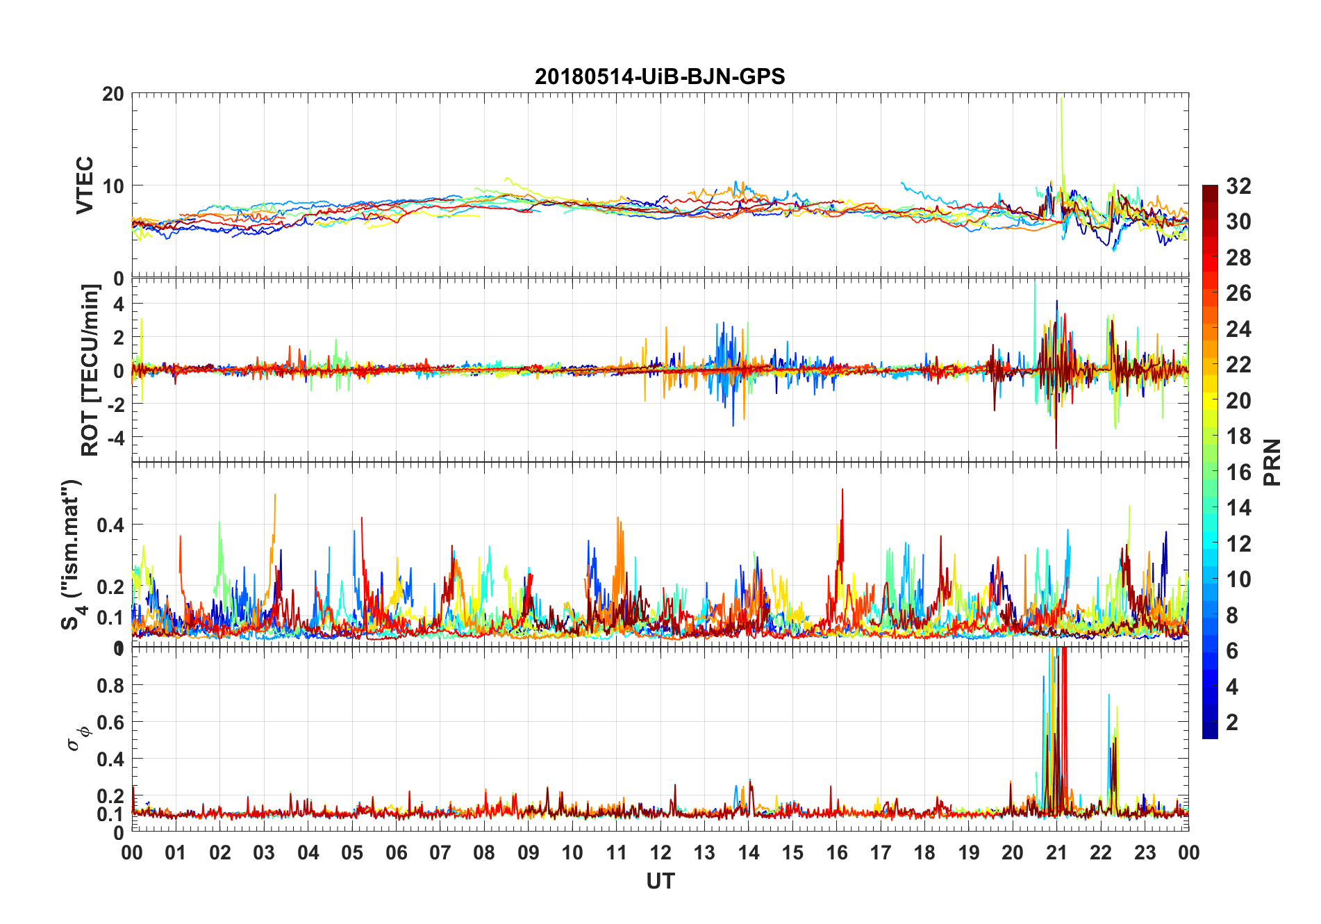Select the "21" tick on the UT axis
Image resolution: width=1321 pixels, height=924 pixels.
pos(1056,852)
